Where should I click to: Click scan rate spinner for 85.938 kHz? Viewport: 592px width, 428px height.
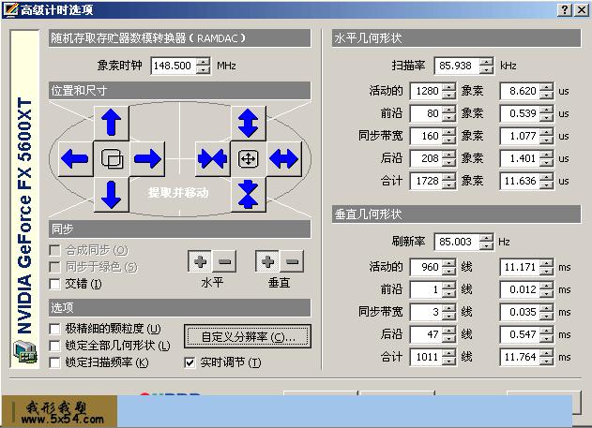pyautogui.click(x=486, y=66)
